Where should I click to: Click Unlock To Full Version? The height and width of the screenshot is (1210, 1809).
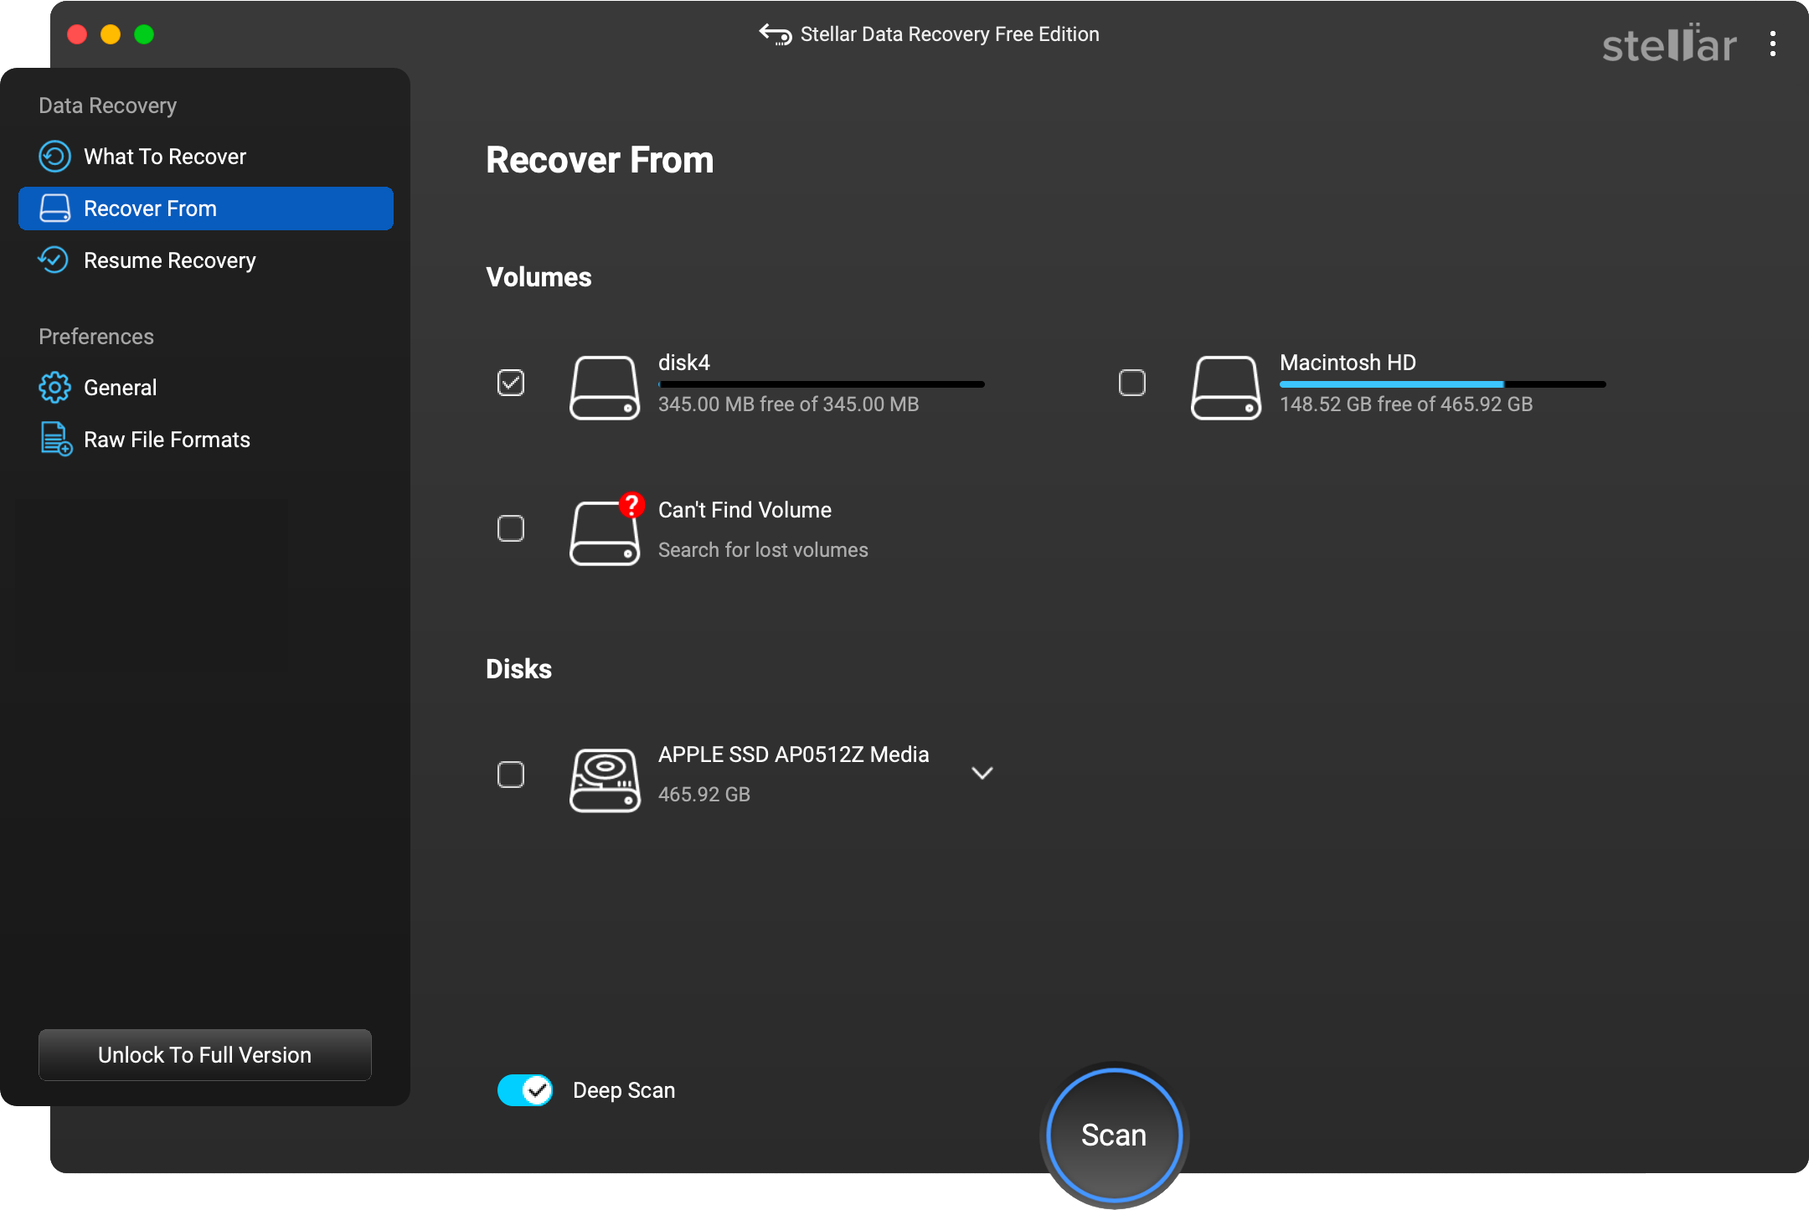point(204,1055)
